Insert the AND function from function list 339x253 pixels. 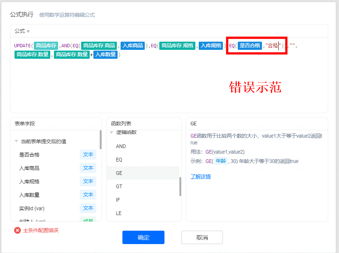121,146
